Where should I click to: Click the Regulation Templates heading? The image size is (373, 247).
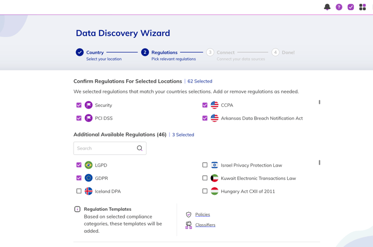coord(108,209)
